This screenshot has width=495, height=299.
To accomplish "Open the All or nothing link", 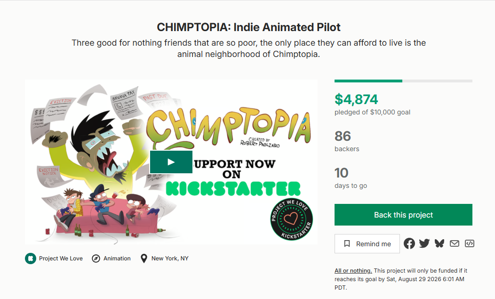I will [x=353, y=271].
